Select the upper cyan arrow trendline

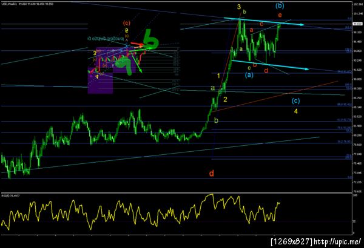tap(264, 21)
